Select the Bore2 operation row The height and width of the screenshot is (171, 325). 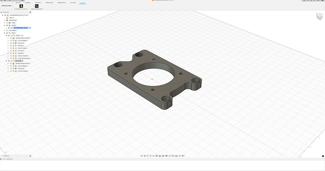[x=21, y=53]
